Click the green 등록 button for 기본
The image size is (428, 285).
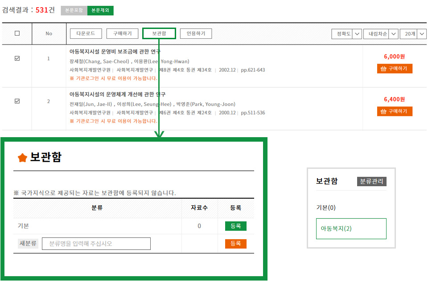[x=235, y=226]
